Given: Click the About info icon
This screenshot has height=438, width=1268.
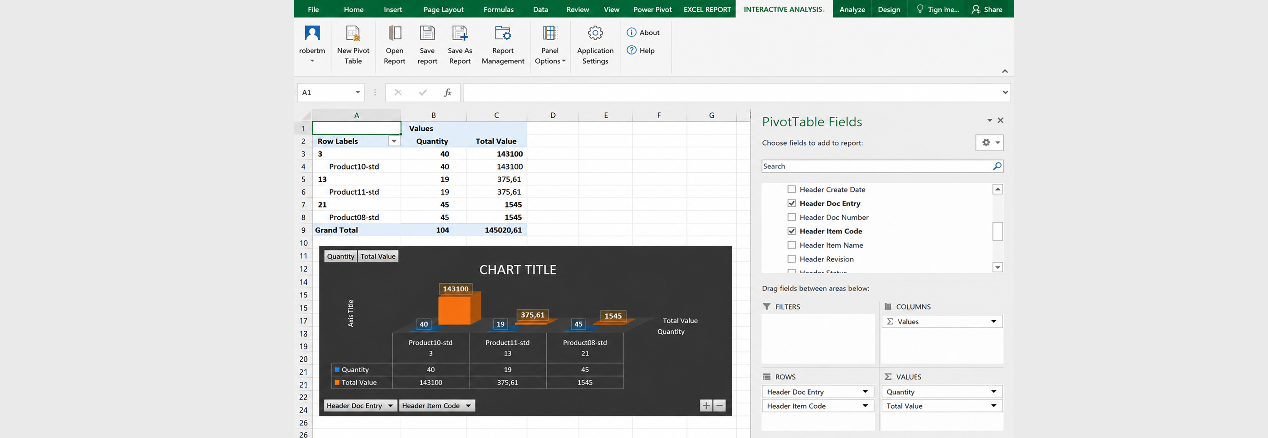Looking at the screenshot, I should tap(632, 32).
